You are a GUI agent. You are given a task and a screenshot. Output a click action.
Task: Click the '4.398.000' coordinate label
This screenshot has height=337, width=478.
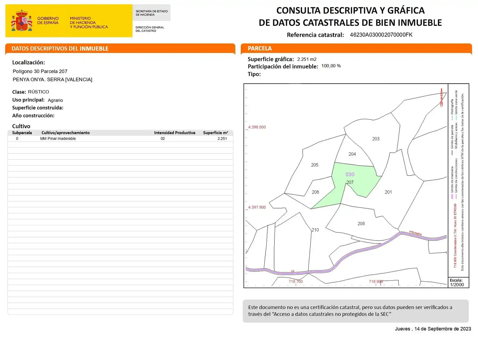257,127
